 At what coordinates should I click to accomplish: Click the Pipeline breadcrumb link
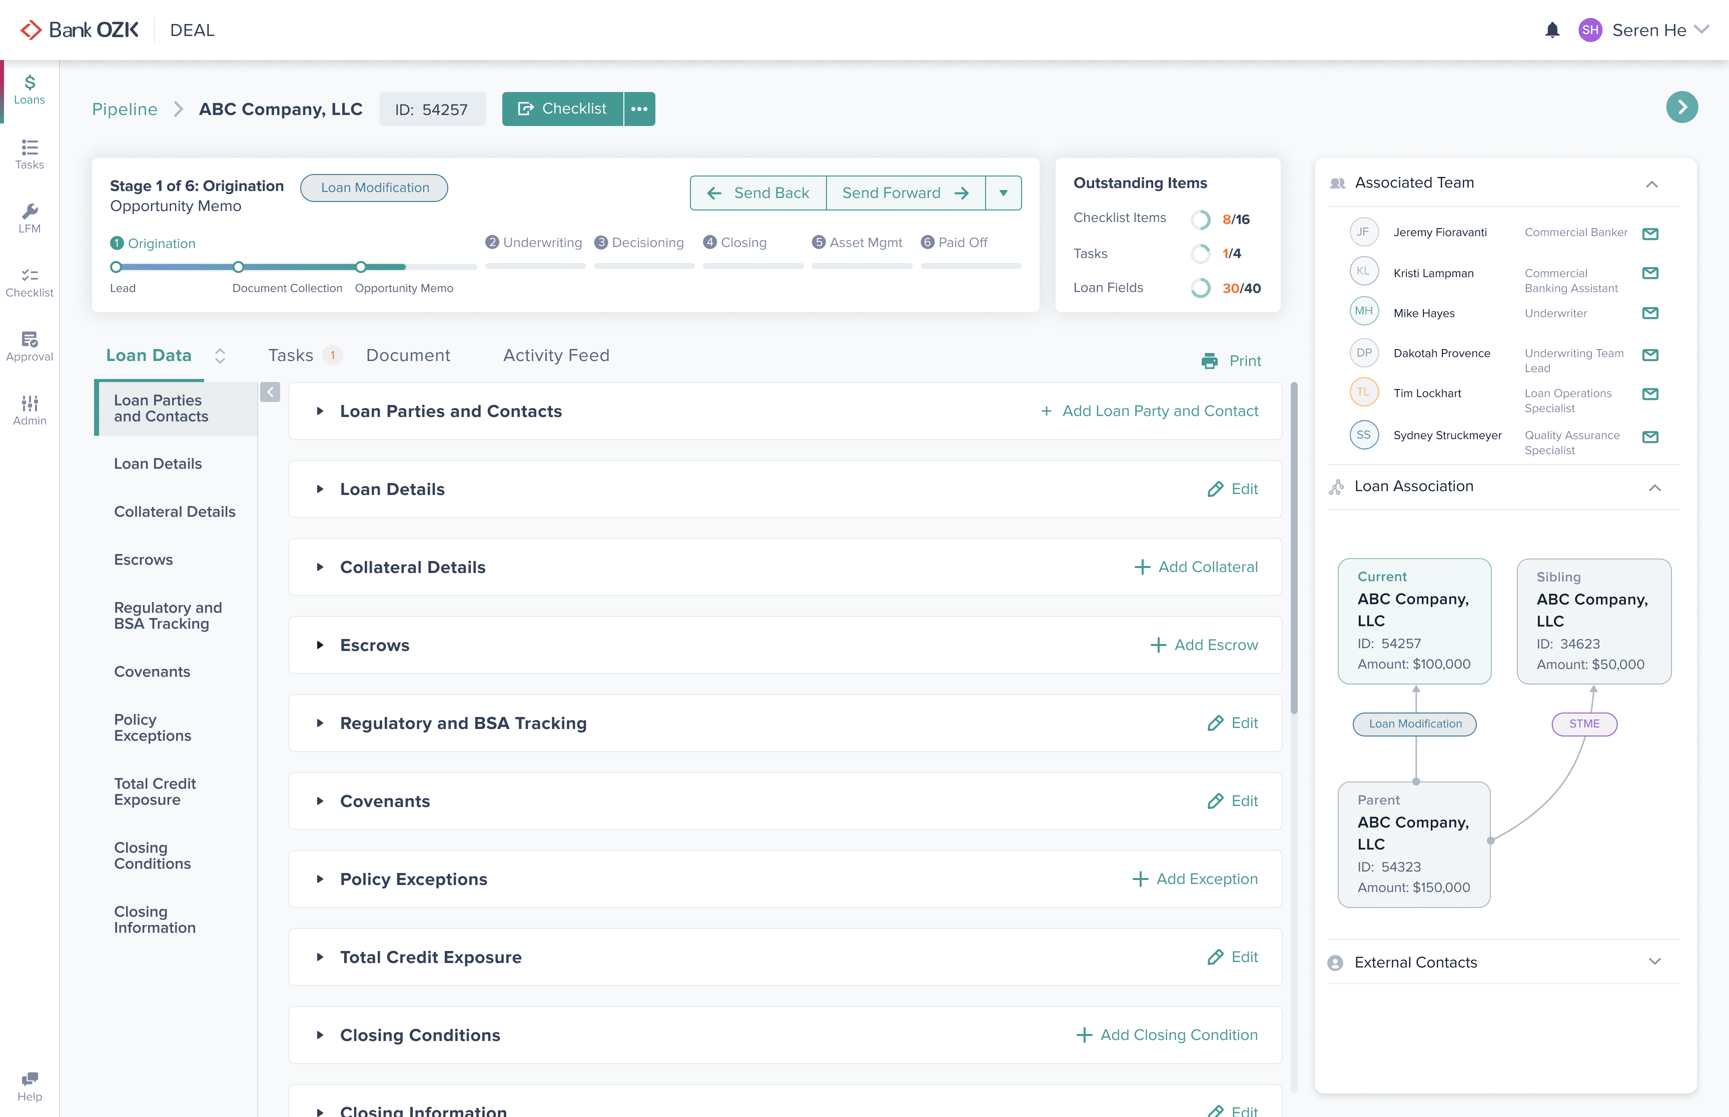coord(125,109)
